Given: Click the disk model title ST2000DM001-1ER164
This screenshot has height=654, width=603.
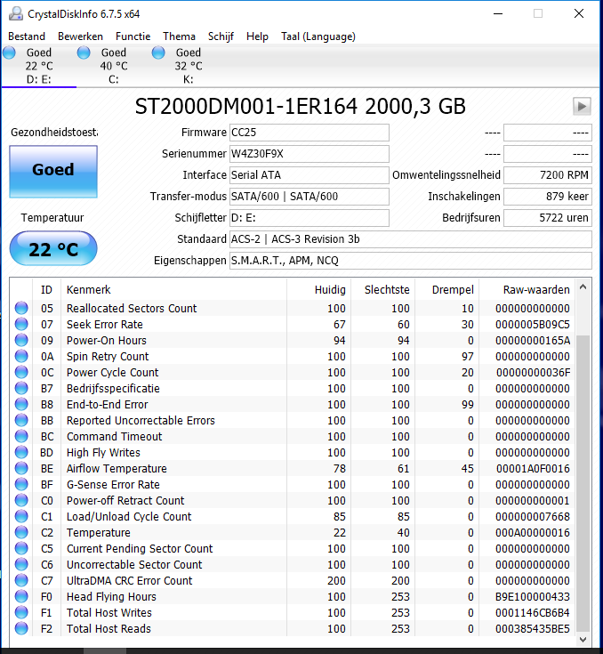Looking at the screenshot, I should click(246, 107).
